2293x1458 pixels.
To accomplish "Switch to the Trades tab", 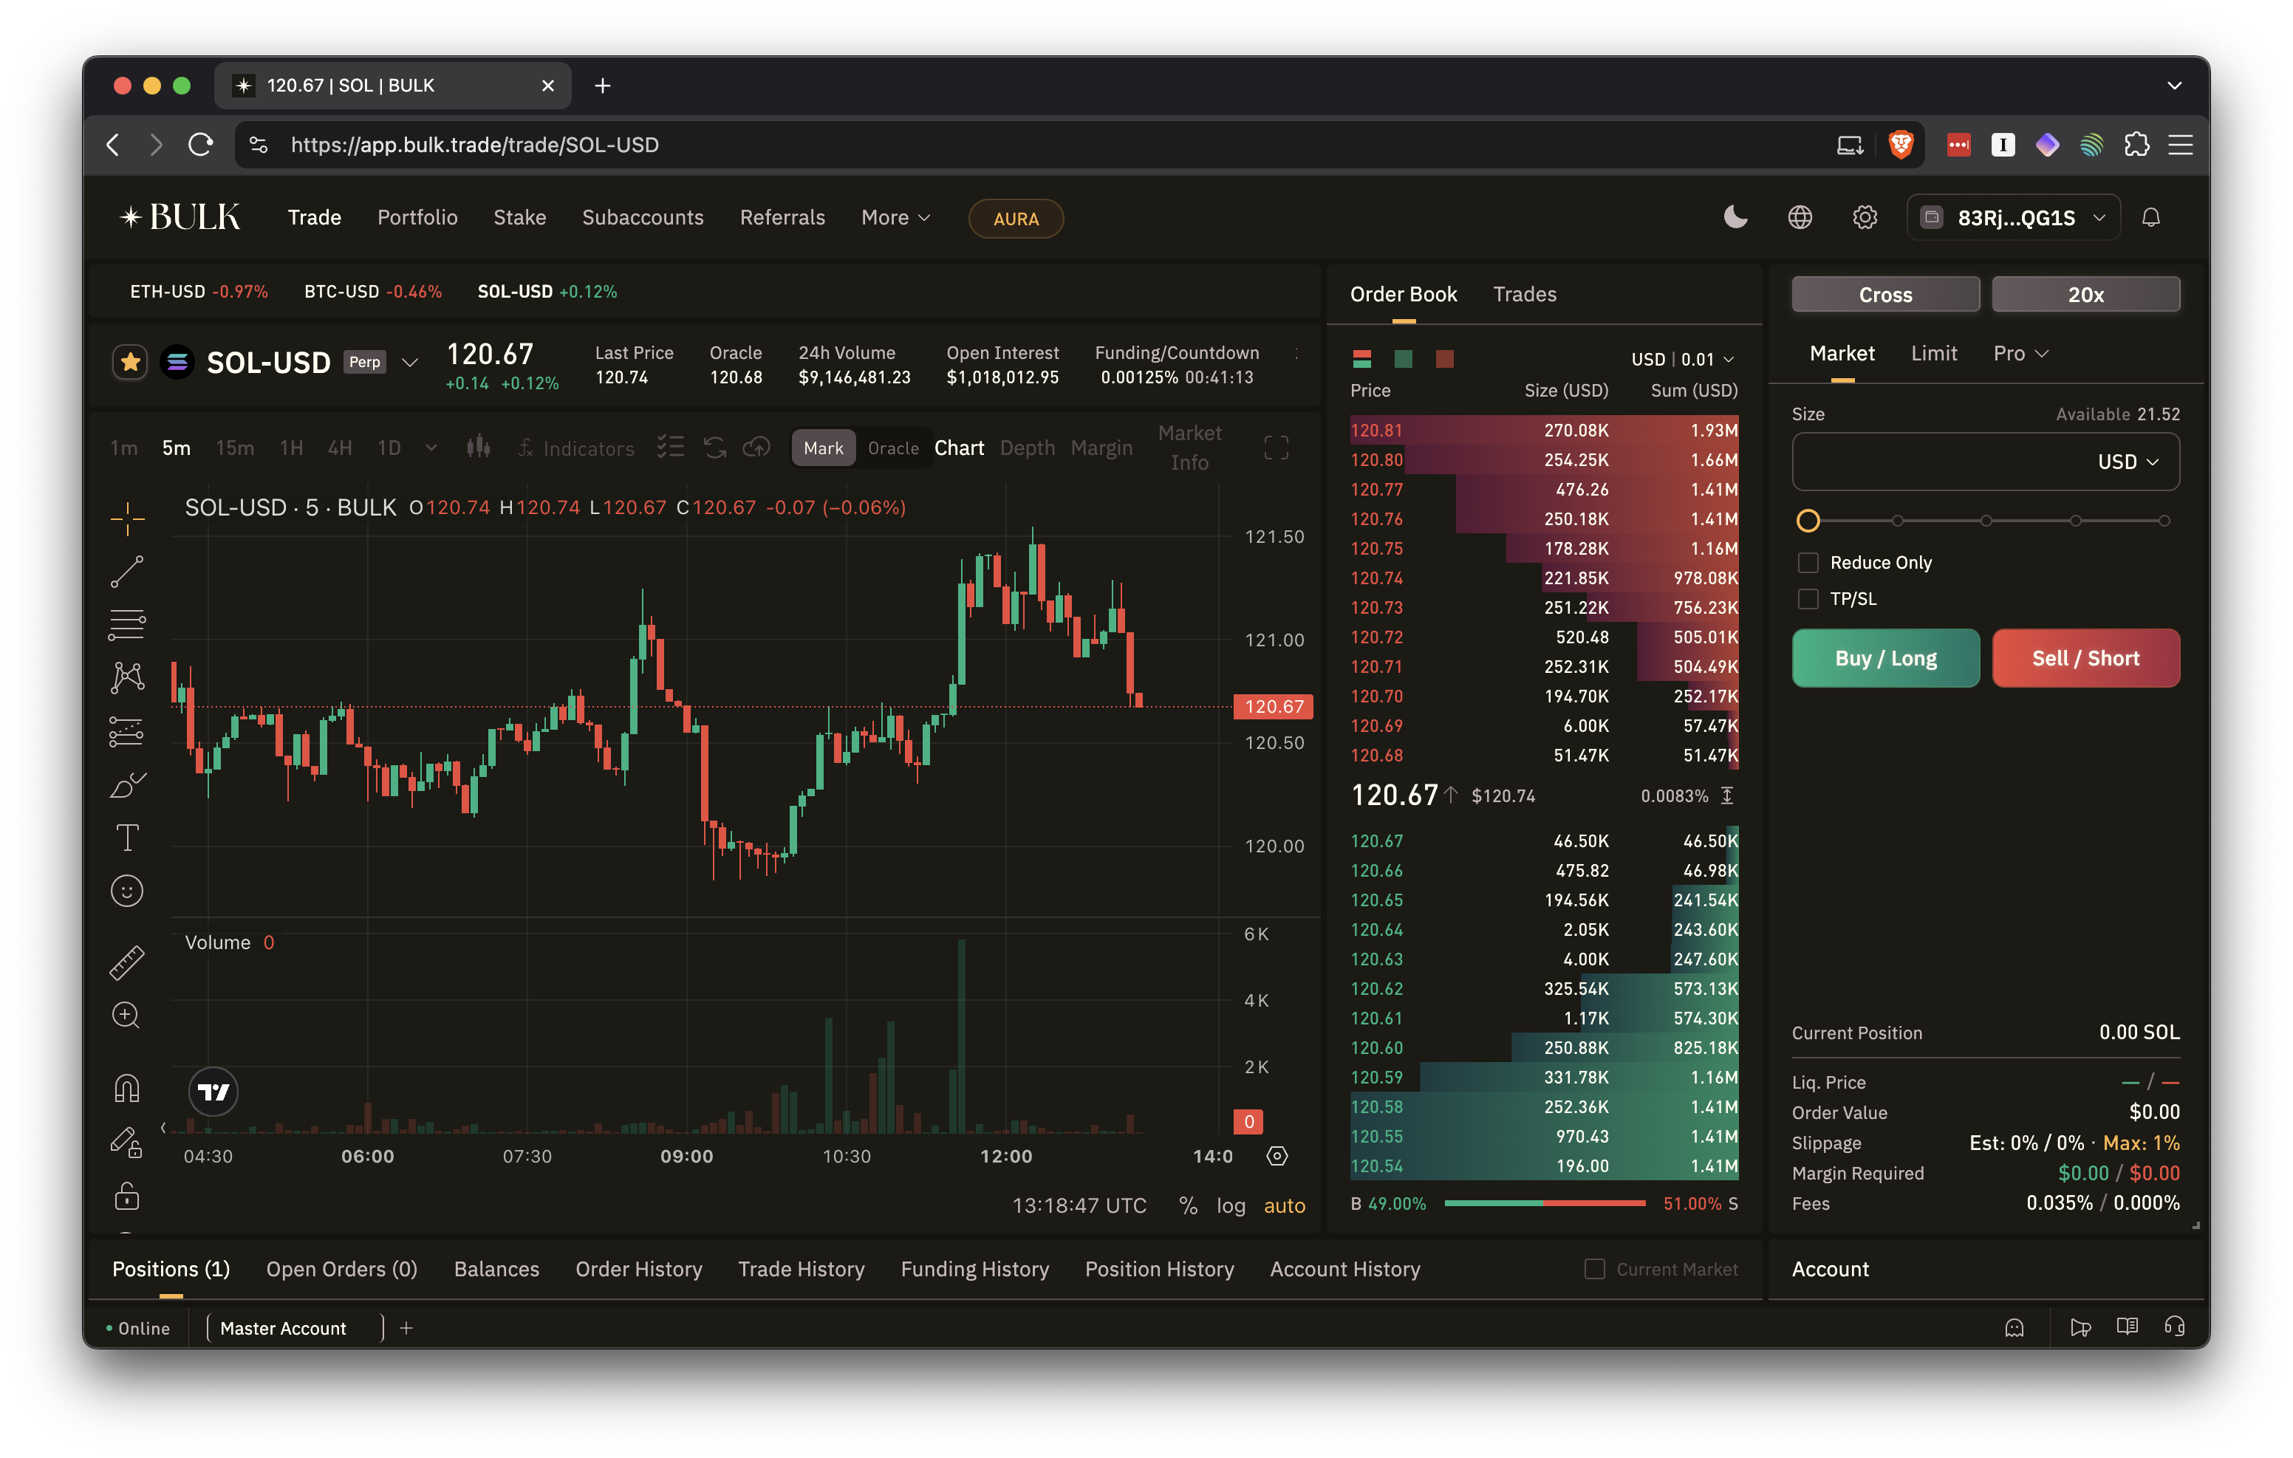I will 1523,294.
